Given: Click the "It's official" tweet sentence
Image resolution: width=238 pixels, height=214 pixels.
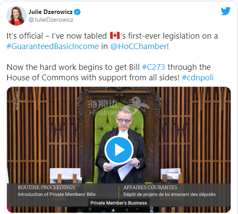Looking at the screenshot, I should 112,41.
